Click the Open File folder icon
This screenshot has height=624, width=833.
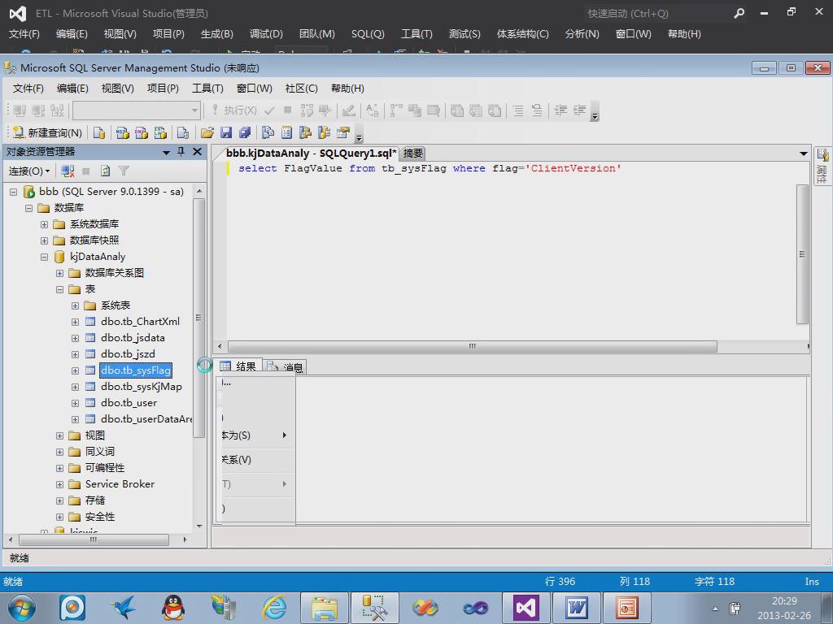(x=207, y=132)
